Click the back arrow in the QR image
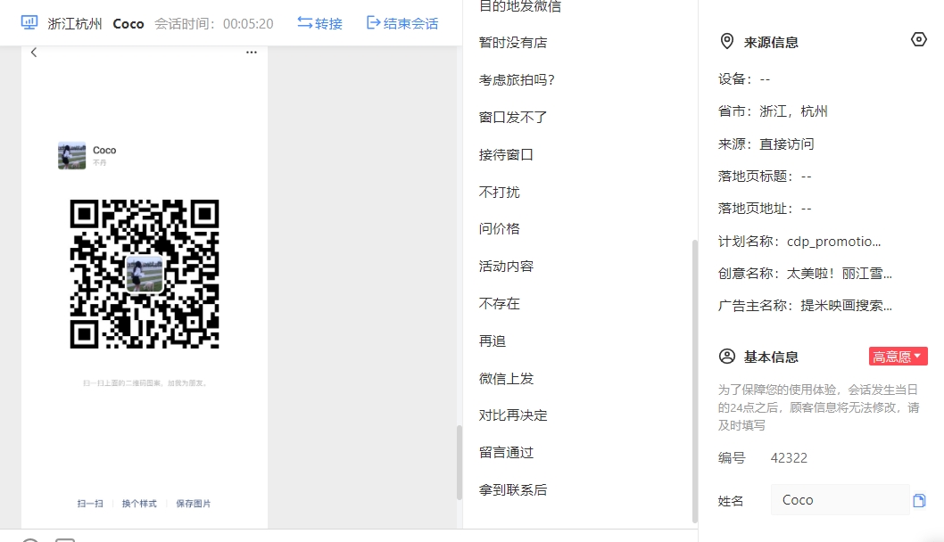 click(x=34, y=53)
